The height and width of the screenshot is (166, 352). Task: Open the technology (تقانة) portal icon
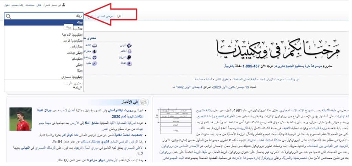click(129, 63)
